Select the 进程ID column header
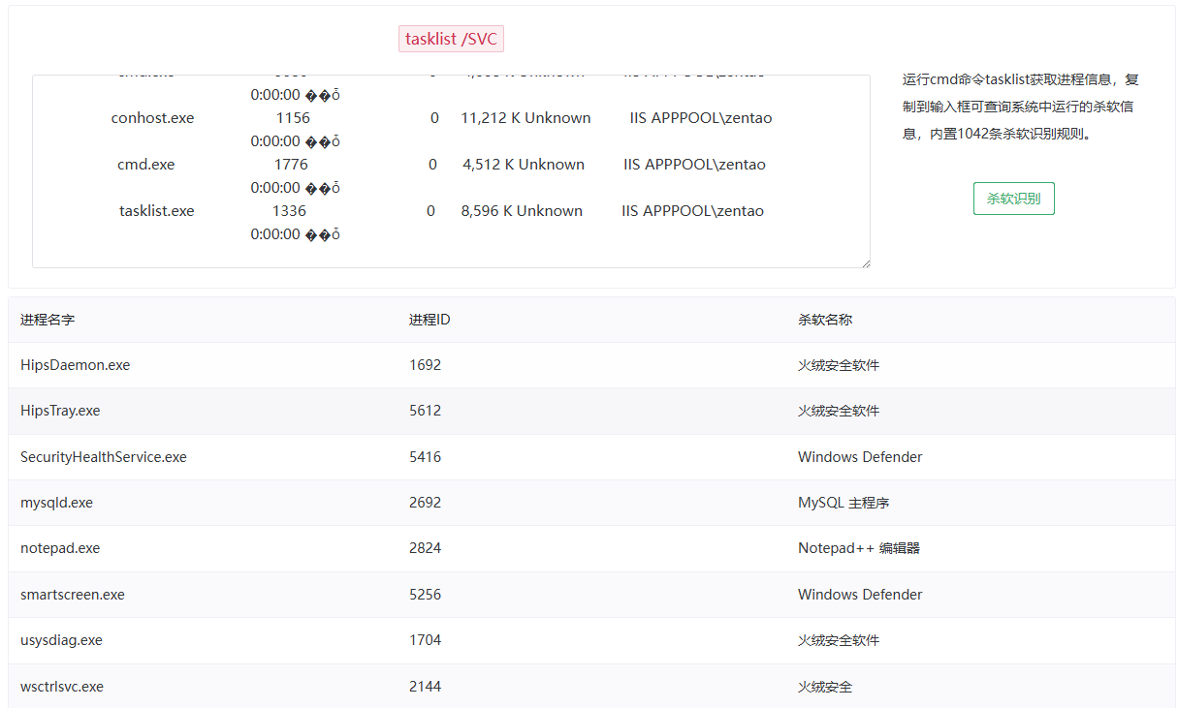Image resolution: width=1178 pixels, height=708 pixels. [430, 320]
